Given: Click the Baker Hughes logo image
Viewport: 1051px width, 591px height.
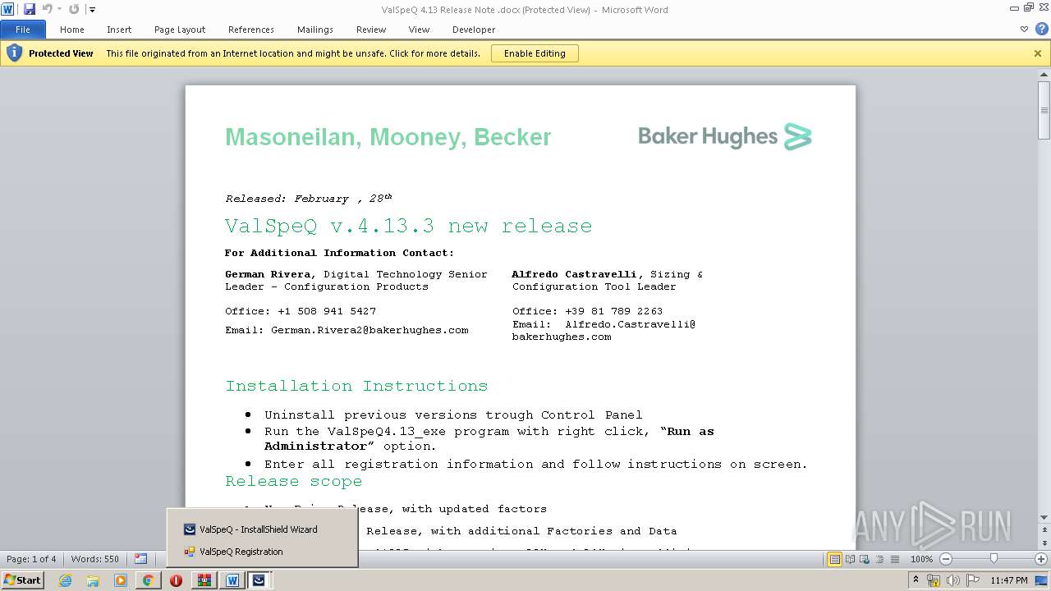Looking at the screenshot, I should coord(725,136).
